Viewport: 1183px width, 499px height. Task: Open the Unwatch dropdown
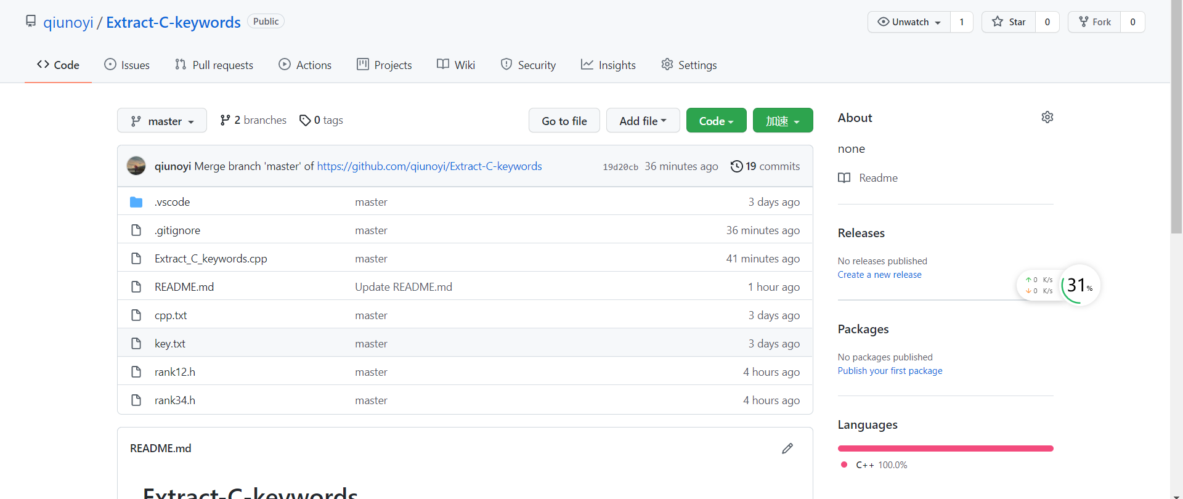point(909,22)
